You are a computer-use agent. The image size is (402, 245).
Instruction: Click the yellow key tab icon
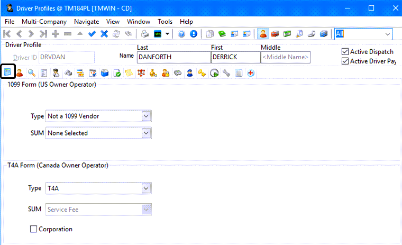(x=202, y=73)
